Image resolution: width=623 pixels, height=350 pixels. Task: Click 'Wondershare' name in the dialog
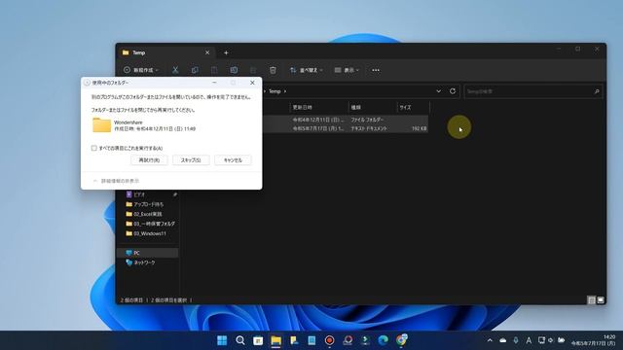coord(128,122)
